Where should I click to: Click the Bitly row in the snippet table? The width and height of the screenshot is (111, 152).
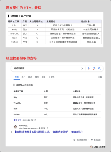coord(57,97)
